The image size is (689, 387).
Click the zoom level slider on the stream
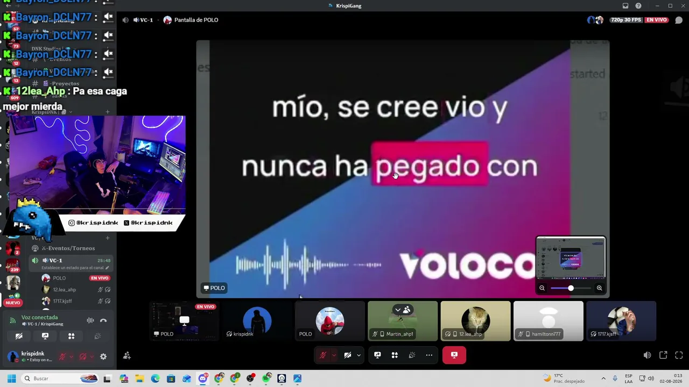pyautogui.click(x=571, y=288)
